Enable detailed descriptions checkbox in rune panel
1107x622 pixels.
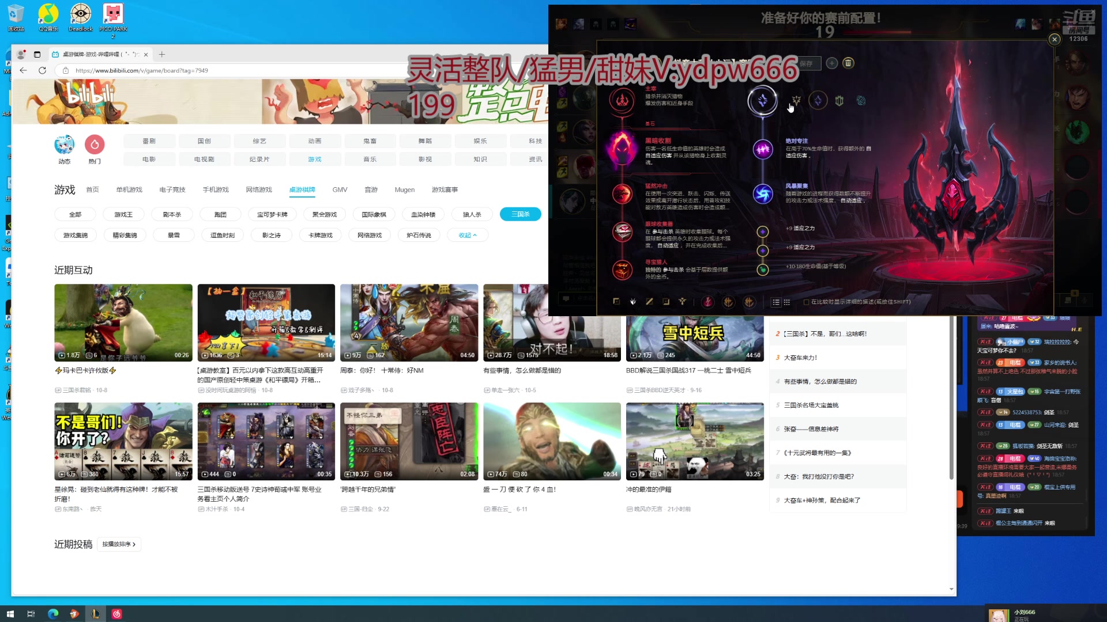coord(806,302)
